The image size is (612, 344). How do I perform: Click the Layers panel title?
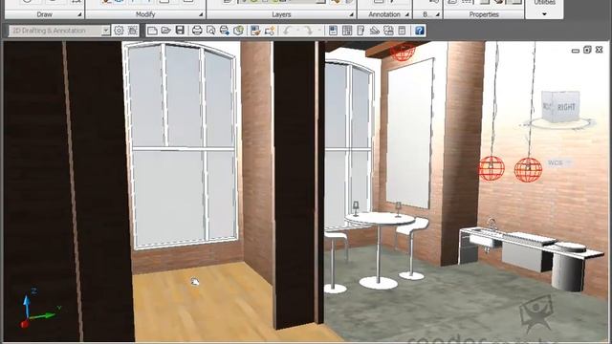281,14
